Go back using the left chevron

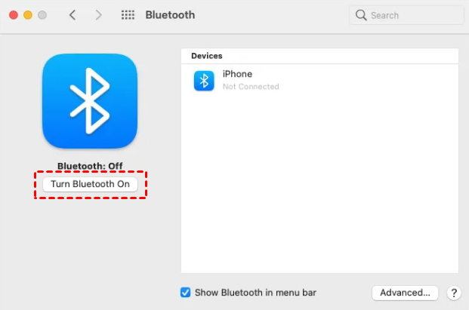pyautogui.click(x=73, y=15)
